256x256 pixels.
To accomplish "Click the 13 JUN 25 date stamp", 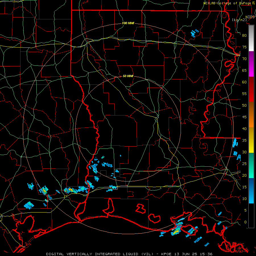I will (186, 254).
